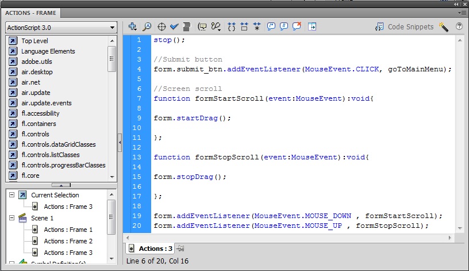Open fl.containers package
The width and height of the screenshot is (469, 271).
[39, 124]
